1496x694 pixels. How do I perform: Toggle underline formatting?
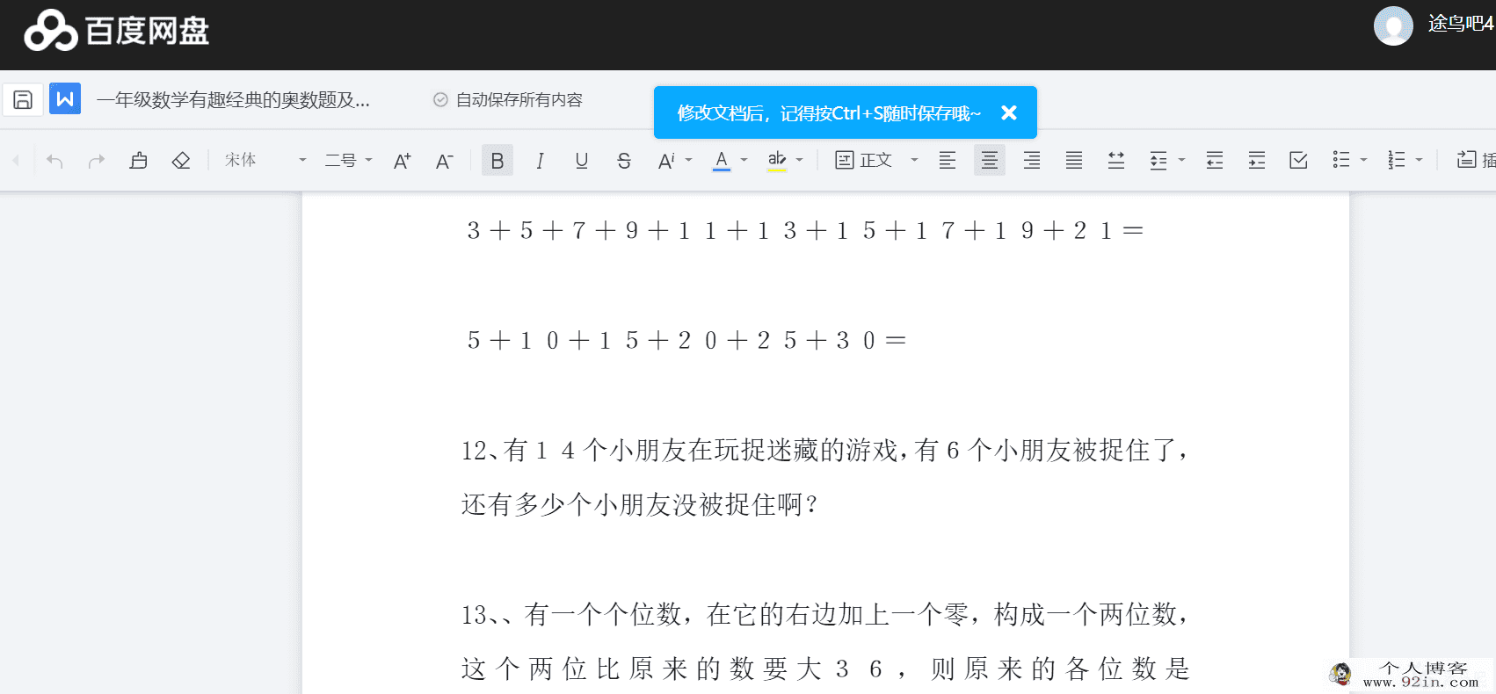[582, 160]
